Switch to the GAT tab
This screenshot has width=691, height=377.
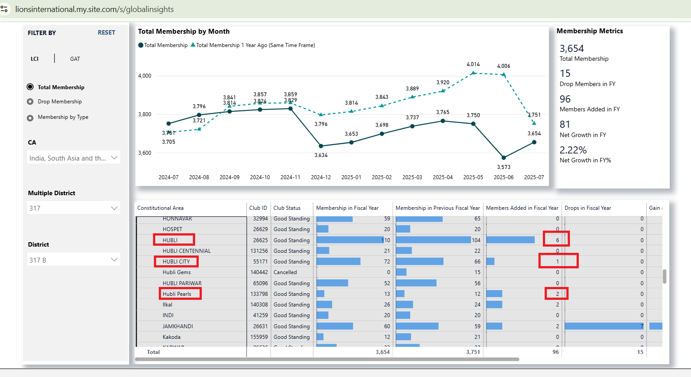(75, 59)
